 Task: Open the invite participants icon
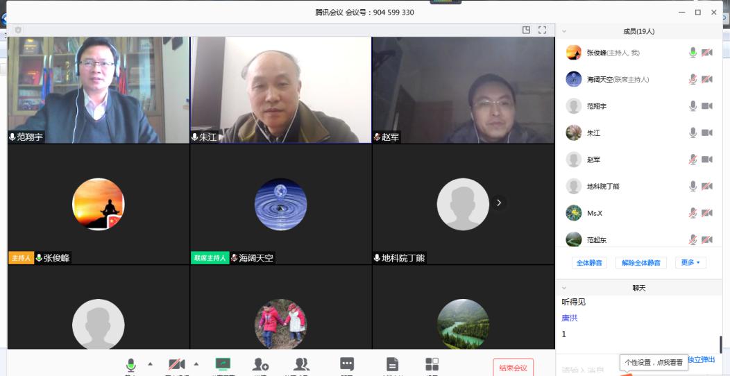click(260, 364)
